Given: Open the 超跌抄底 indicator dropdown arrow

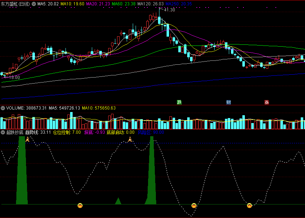Looking at the screenshot, I should (x=3, y=133).
